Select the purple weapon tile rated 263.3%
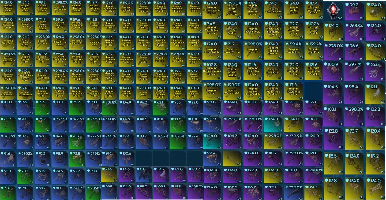386x200 pixels. click(354, 32)
